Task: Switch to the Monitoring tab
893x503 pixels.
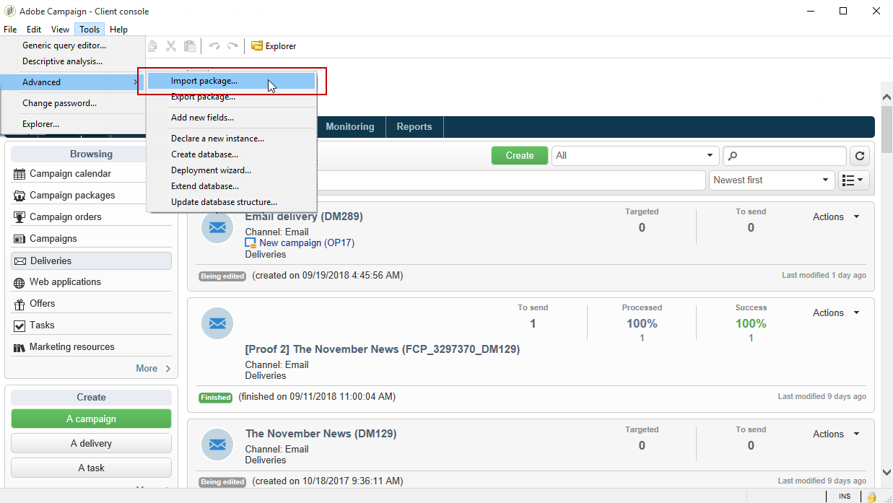Action: click(x=350, y=127)
